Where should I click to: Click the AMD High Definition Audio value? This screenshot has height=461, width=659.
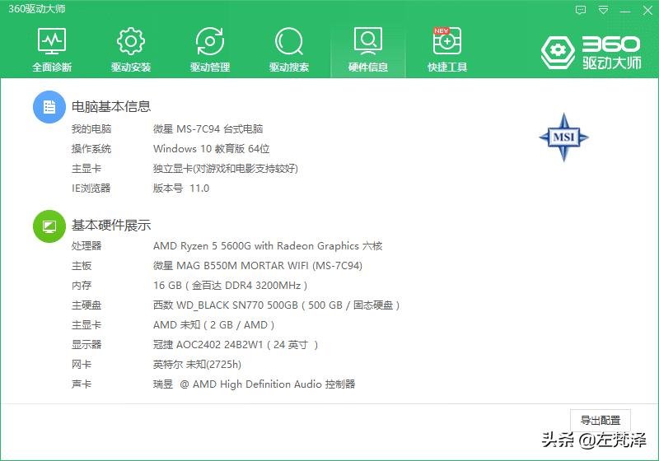coord(255,384)
